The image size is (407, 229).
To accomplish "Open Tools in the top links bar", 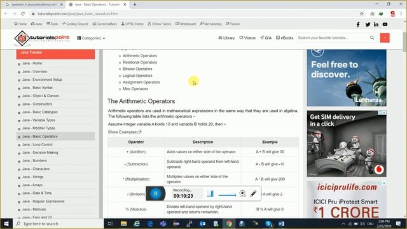I will click(x=52, y=24).
